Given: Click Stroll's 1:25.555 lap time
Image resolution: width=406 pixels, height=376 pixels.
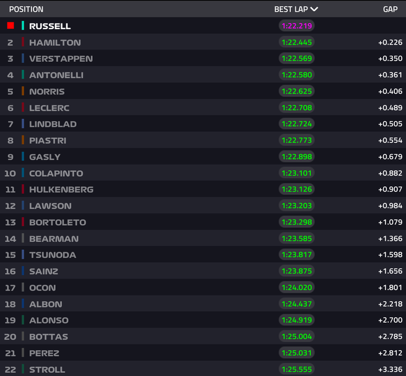Looking at the screenshot, I should 296,369.
